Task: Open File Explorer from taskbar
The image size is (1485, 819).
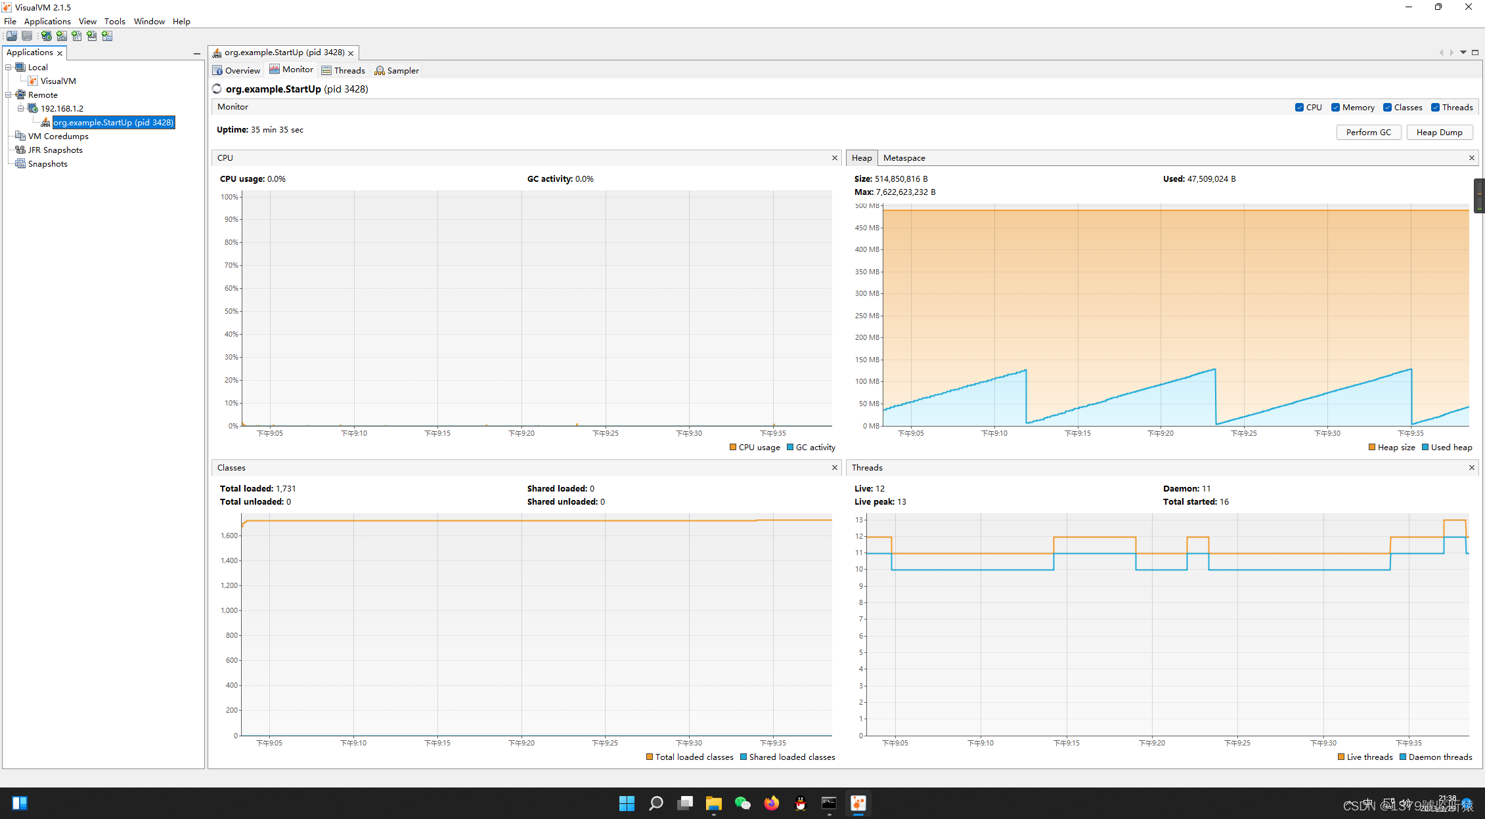Action: click(x=714, y=803)
